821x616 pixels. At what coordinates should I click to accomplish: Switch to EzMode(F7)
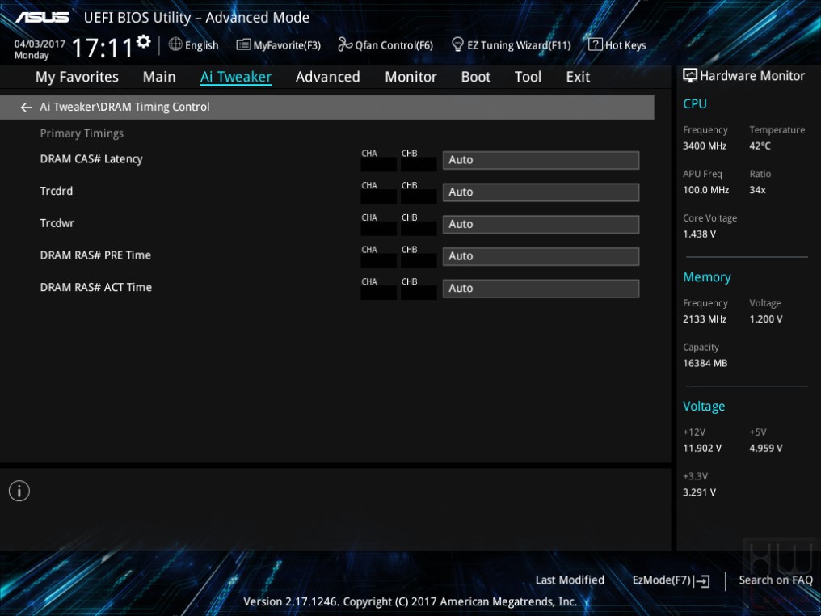click(x=662, y=580)
